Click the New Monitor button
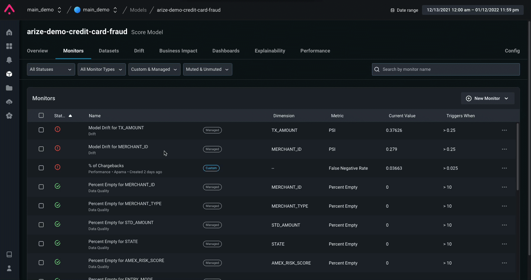The image size is (531, 280). [487, 99]
